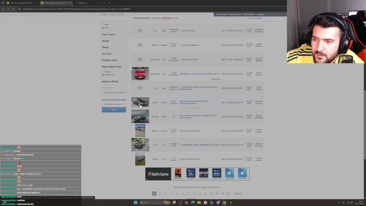Open the Honda Civic thumbnail

[x=140, y=159]
